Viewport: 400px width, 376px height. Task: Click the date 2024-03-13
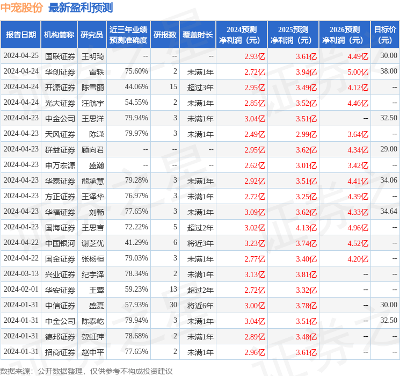(21, 273)
